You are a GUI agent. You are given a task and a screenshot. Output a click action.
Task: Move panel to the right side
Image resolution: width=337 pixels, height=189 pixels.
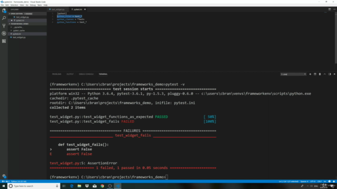(x=330, y=74)
